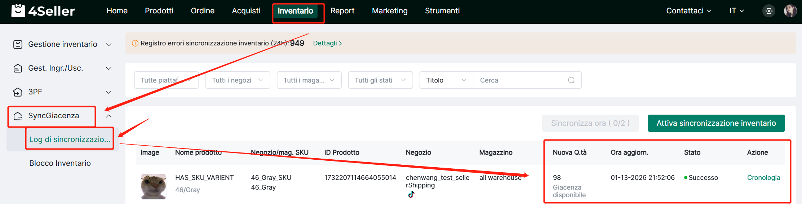
Task: Open the Tutte piattaforme dropdown
Action: click(166, 80)
